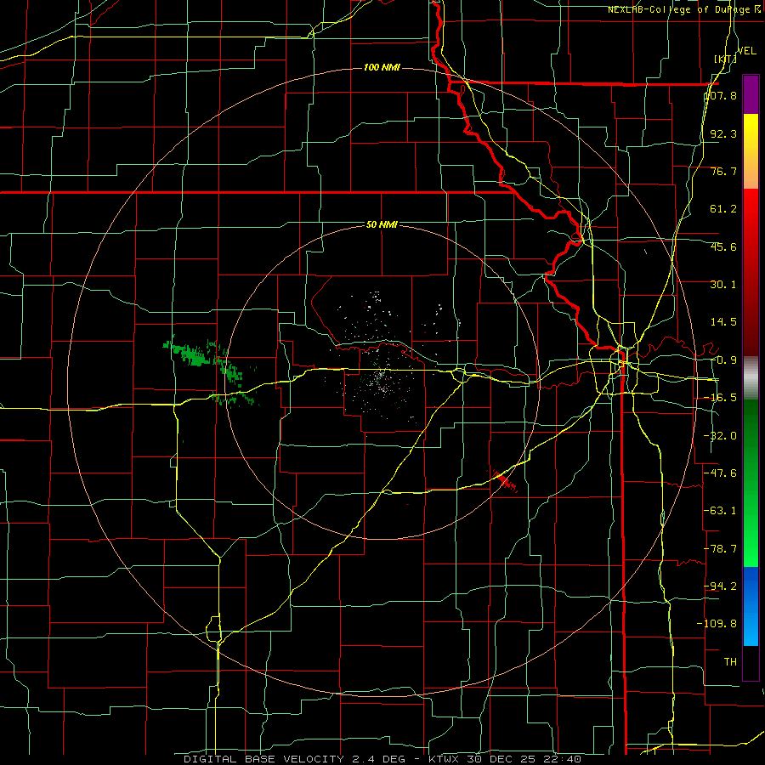Viewport: 765px width, 765px height.
Task: Select the 92.3 value on velocity scale
Action: (x=723, y=133)
